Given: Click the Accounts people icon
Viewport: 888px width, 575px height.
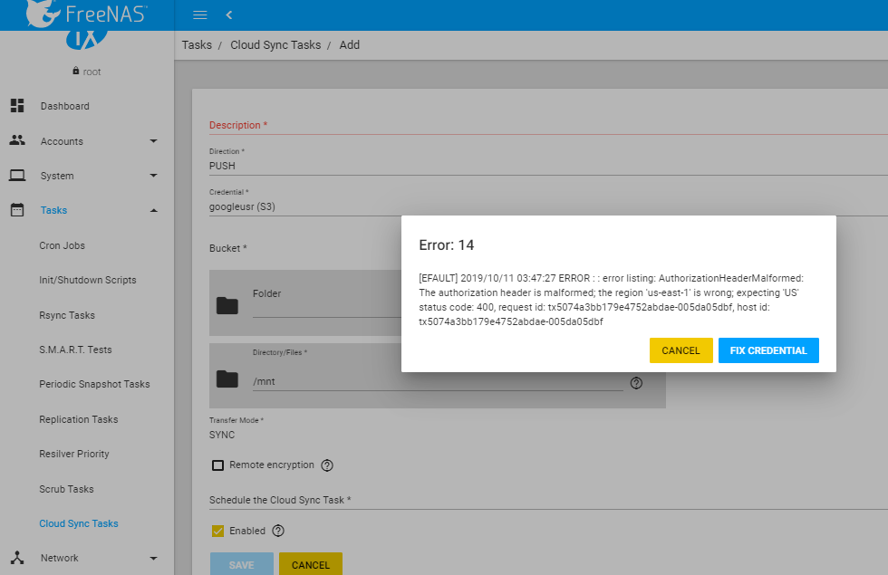Looking at the screenshot, I should (17, 140).
